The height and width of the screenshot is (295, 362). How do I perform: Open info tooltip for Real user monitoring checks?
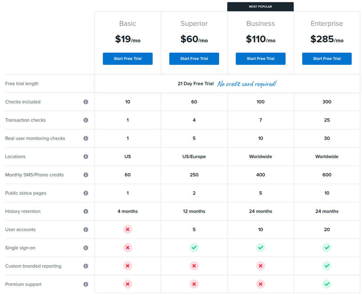coord(86,138)
